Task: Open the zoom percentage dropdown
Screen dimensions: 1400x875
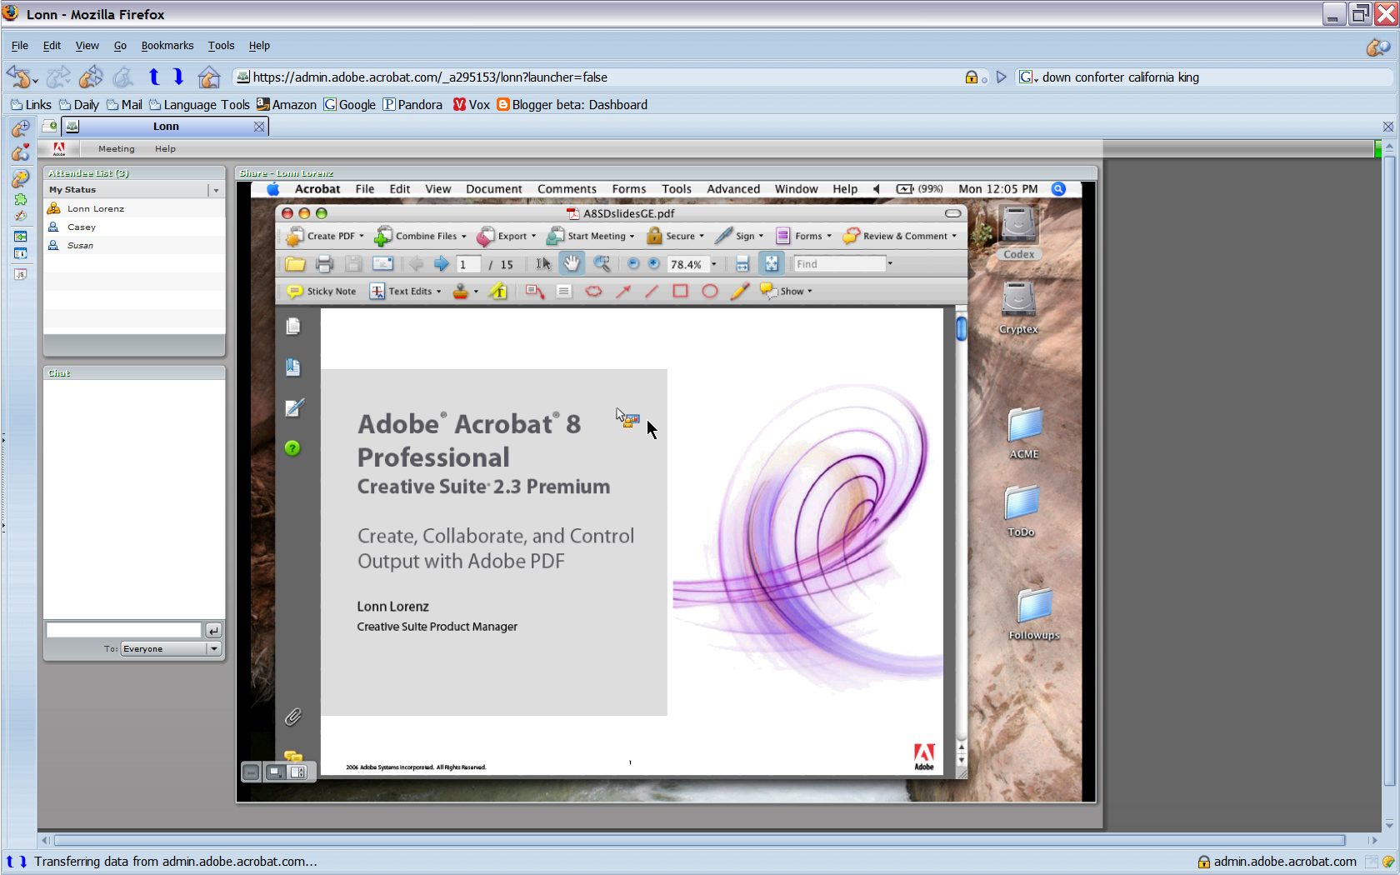Action: tap(714, 264)
